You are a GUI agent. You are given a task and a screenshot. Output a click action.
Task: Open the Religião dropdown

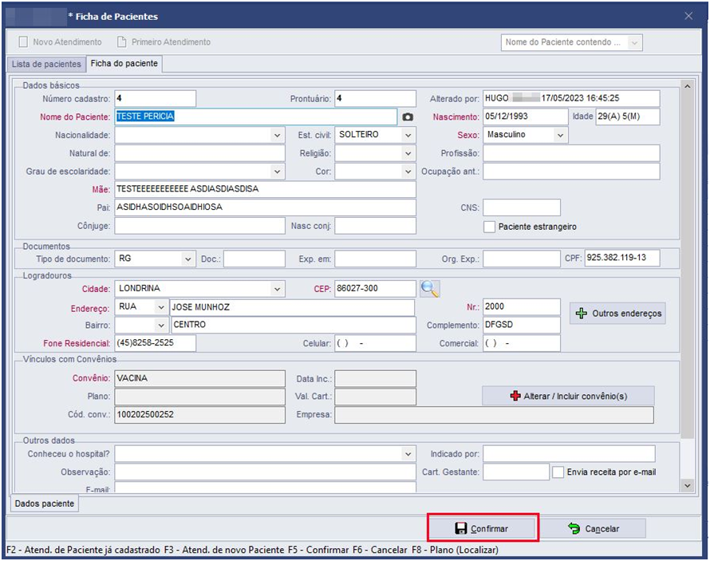(408, 153)
